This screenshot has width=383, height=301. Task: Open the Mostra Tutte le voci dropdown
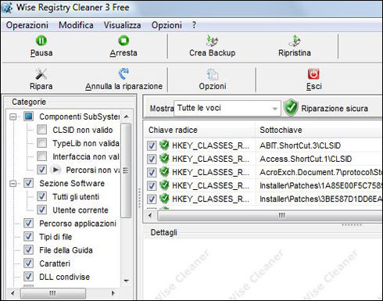tap(227, 108)
